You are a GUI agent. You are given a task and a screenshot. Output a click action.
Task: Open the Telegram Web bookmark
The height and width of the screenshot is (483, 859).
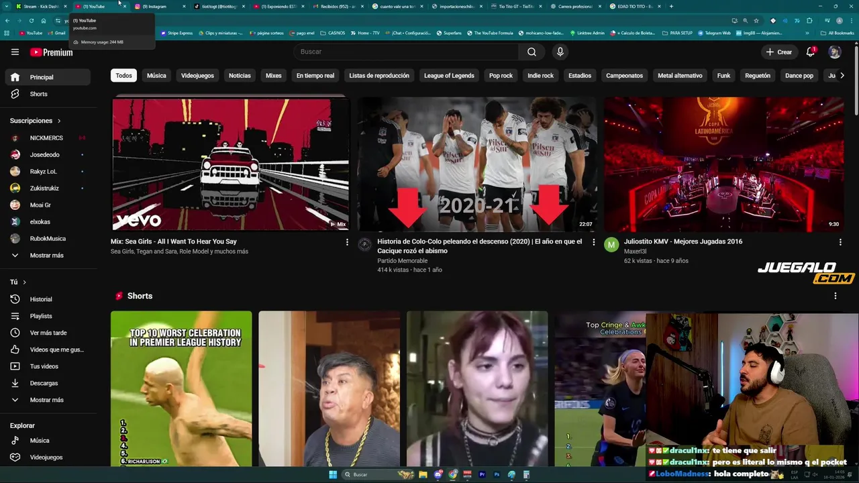(714, 33)
